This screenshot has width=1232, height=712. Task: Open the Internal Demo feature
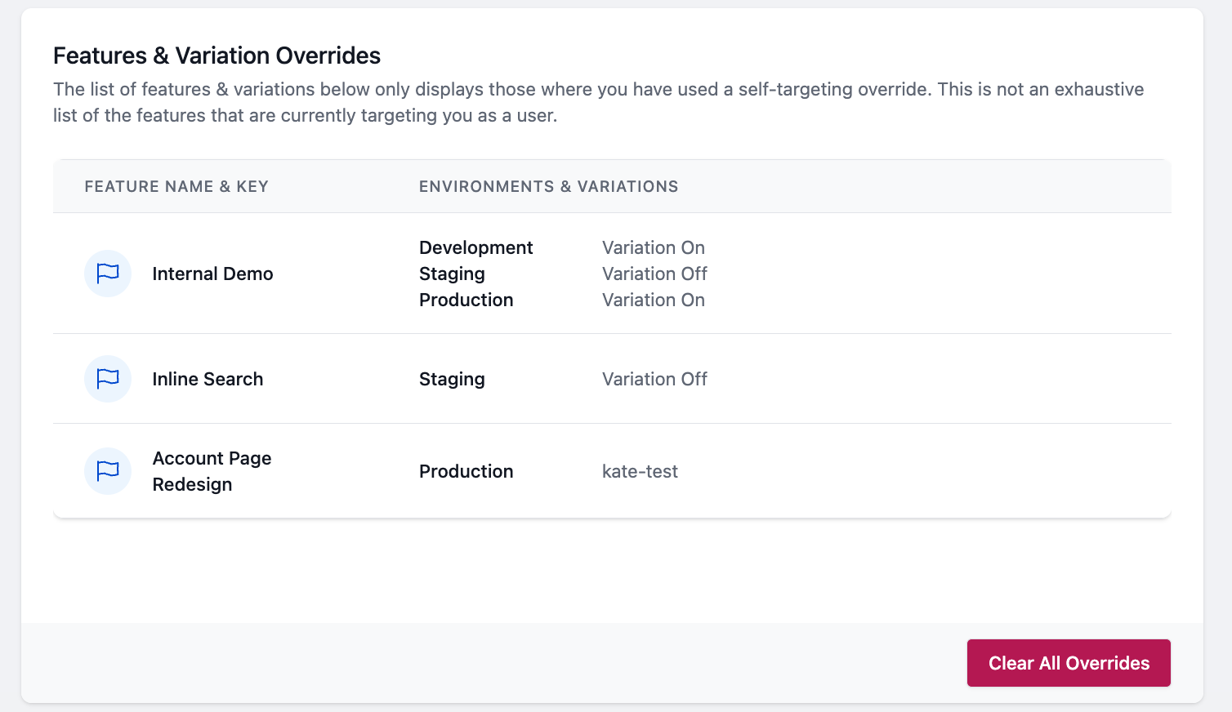[212, 274]
